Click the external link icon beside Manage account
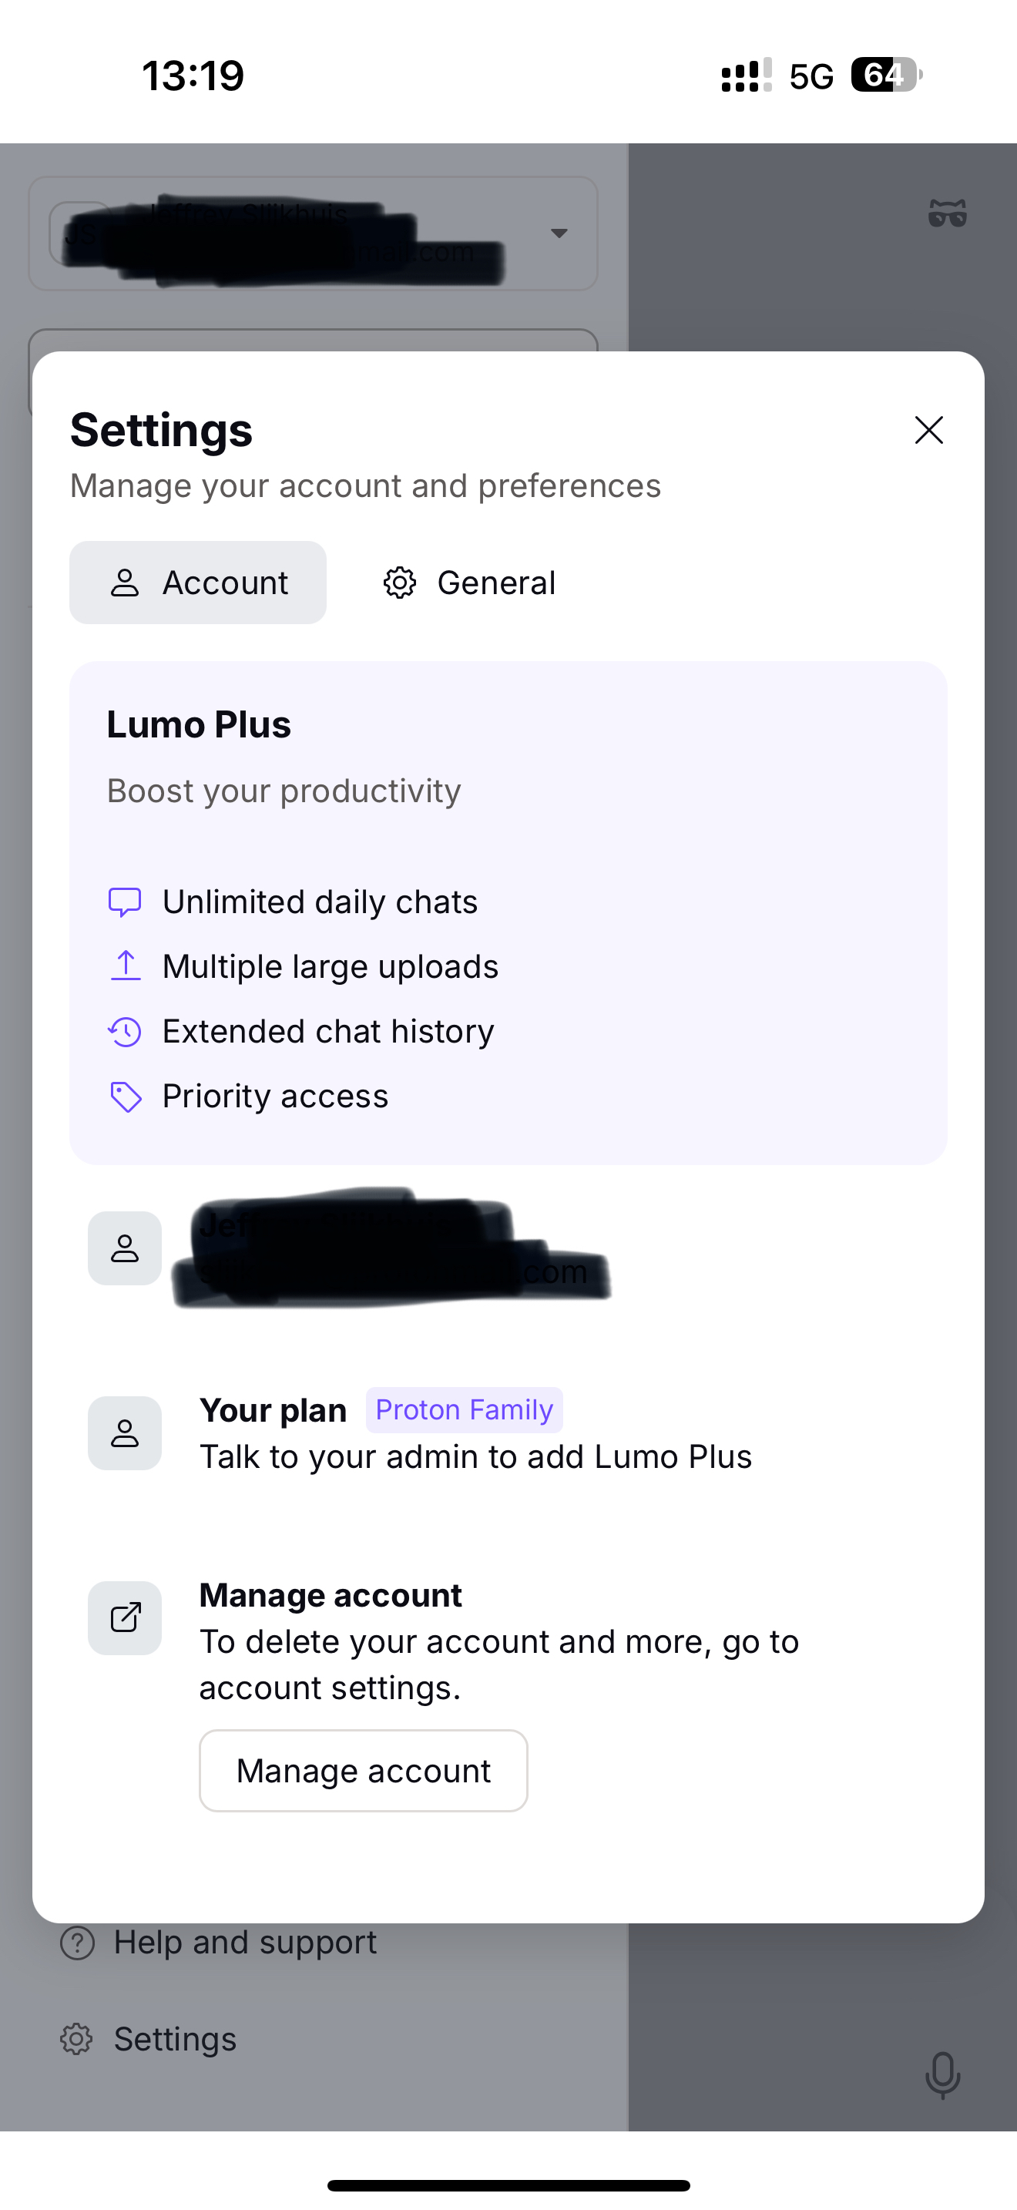Image resolution: width=1017 pixels, height=2210 pixels. [125, 1618]
